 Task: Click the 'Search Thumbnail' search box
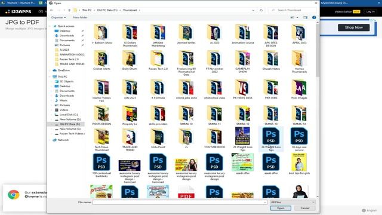coord(292,10)
